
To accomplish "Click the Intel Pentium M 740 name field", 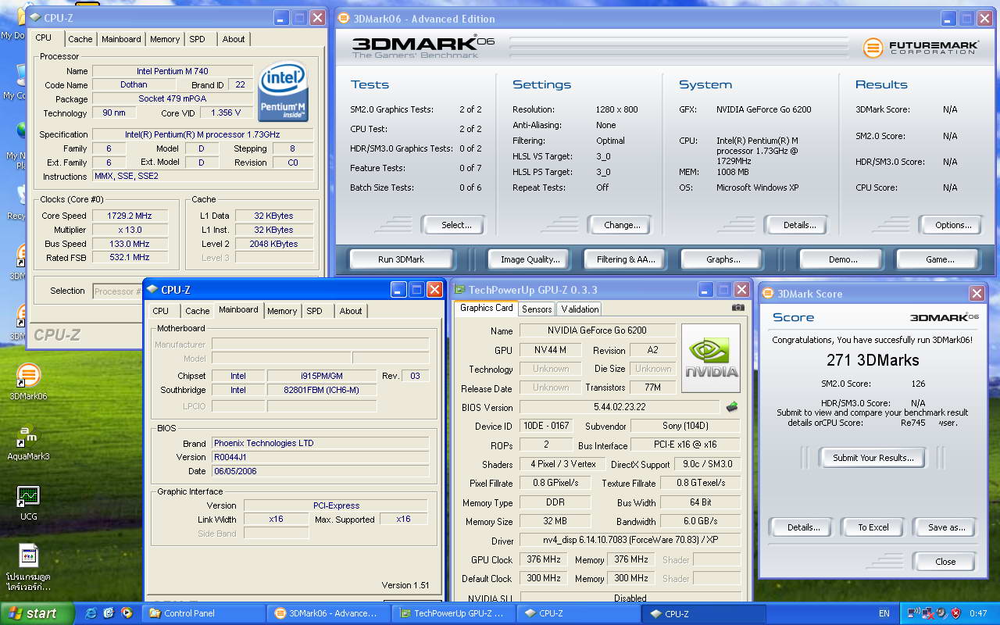I will [x=173, y=71].
